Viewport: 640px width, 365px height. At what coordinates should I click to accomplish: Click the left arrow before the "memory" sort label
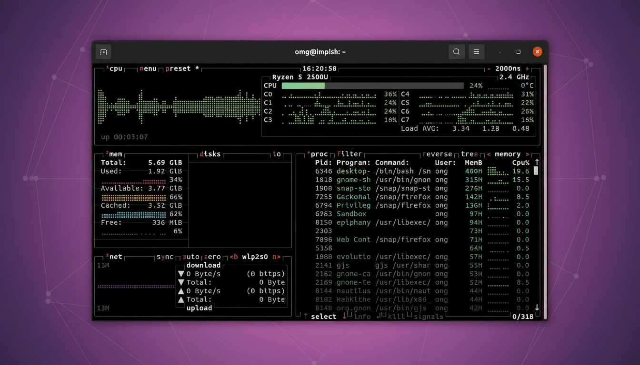pos(489,154)
